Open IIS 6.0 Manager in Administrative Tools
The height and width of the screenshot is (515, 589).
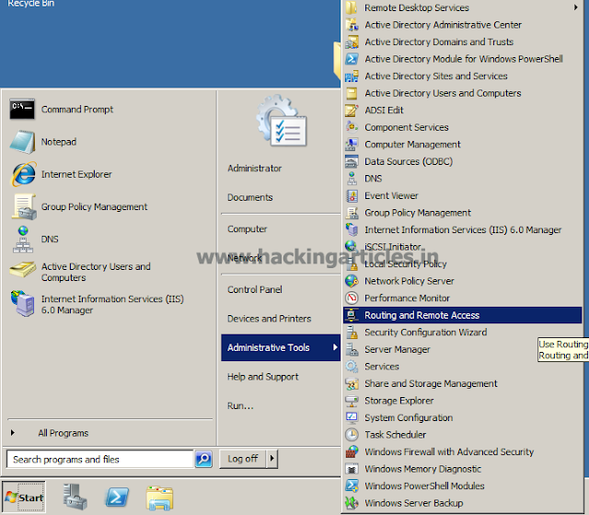(463, 229)
